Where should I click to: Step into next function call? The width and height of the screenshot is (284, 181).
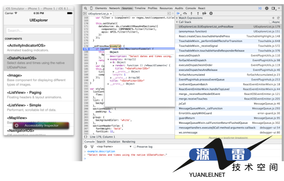coord(191,13)
